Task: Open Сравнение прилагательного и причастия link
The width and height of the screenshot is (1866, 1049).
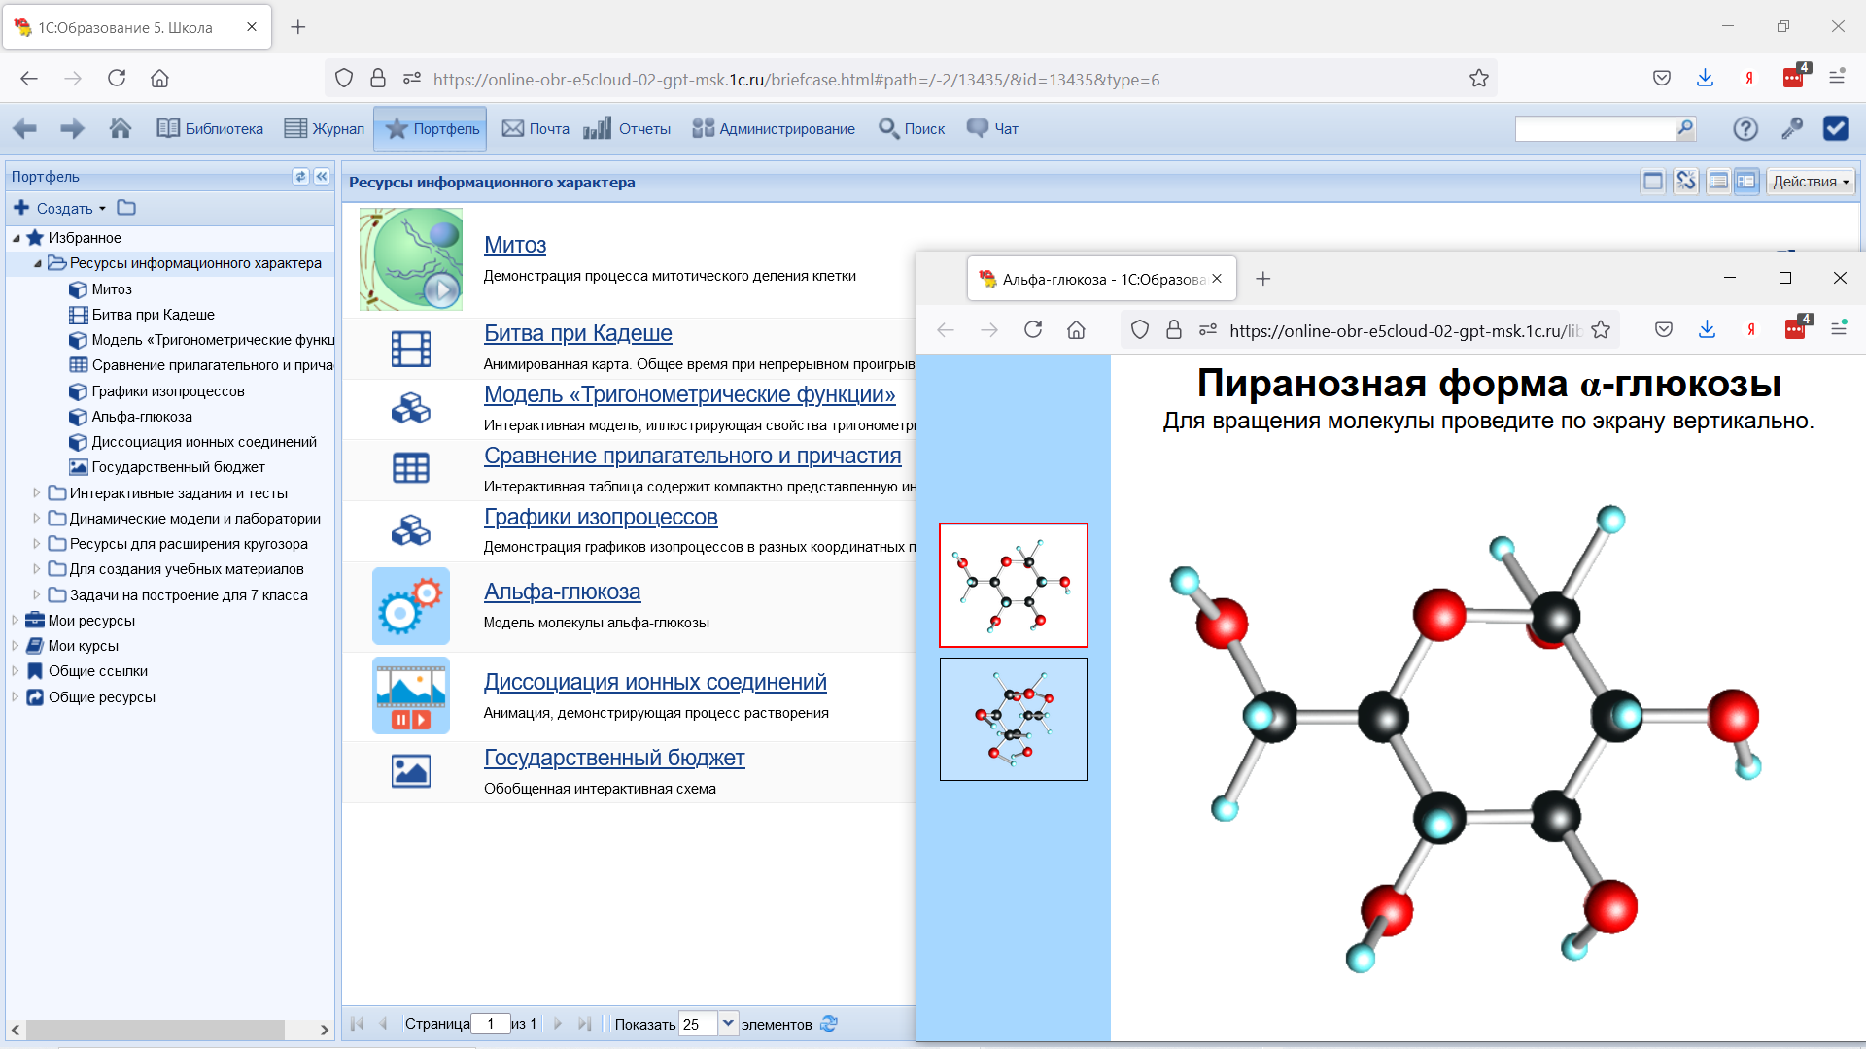Action: [x=692, y=456]
